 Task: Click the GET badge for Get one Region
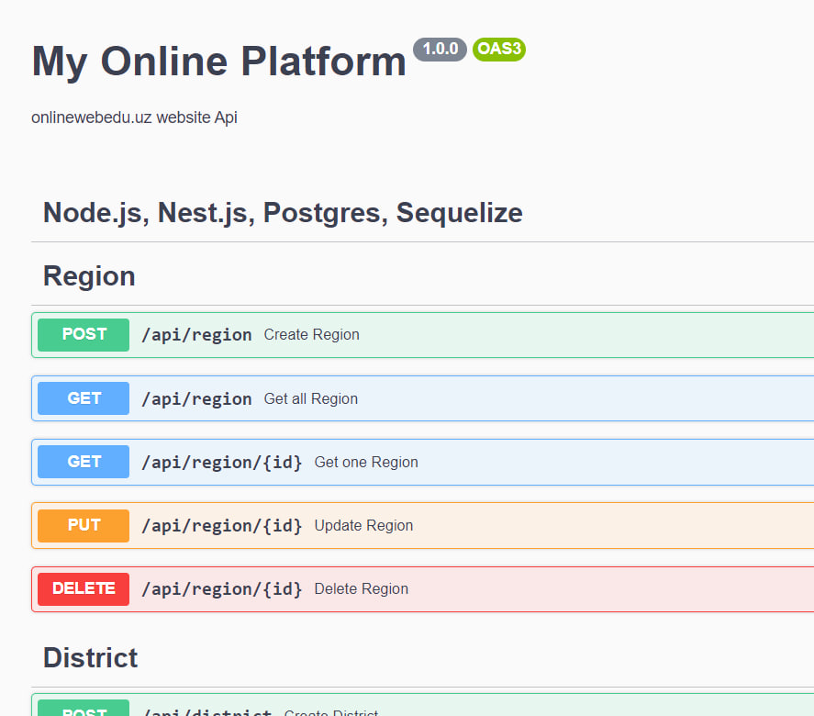click(x=84, y=462)
